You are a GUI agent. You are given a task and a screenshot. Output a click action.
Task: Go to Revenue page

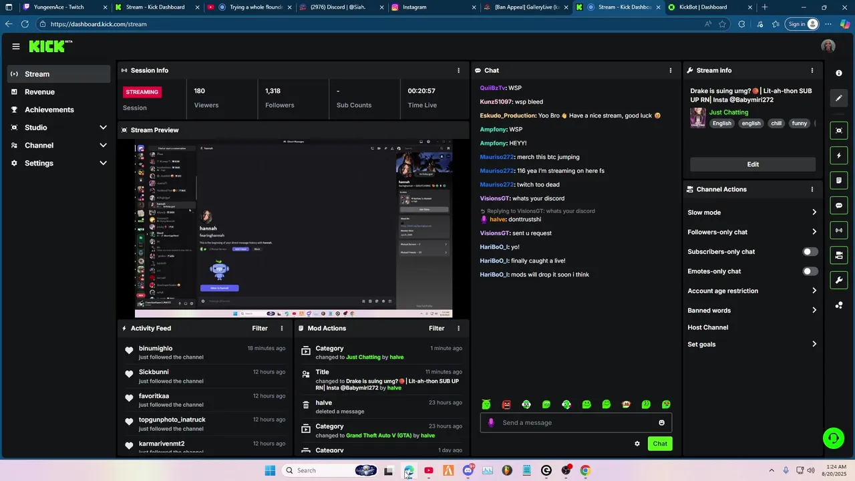(59, 92)
